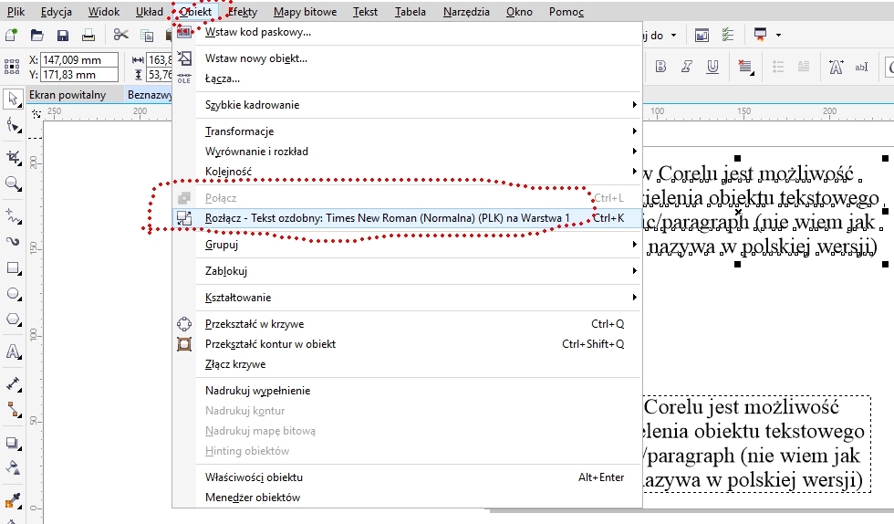Click the Save floppy disk icon
The width and height of the screenshot is (894, 524).
coord(63,36)
